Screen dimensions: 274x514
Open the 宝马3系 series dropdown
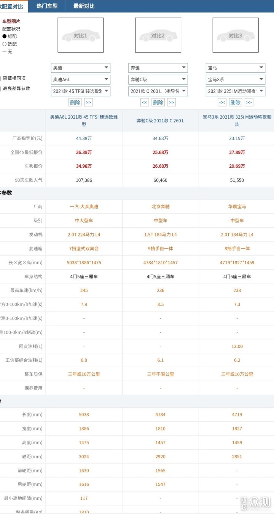236,80
